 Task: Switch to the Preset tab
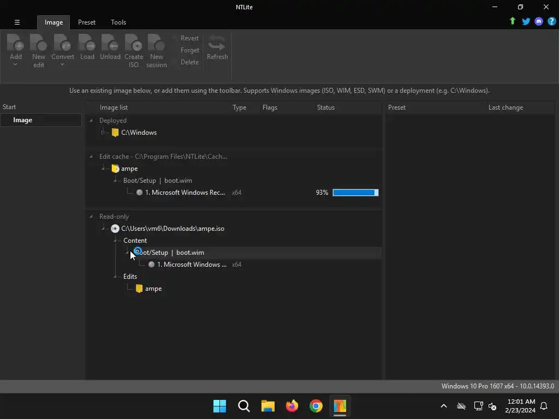(x=87, y=22)
